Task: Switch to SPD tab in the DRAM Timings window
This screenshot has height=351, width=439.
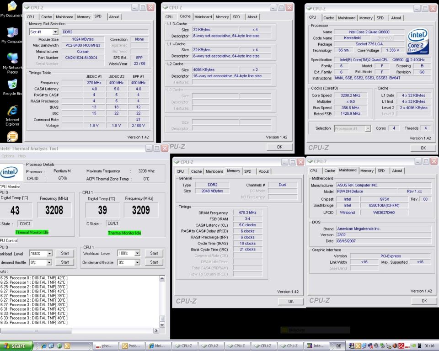Action: click(247, 171)
